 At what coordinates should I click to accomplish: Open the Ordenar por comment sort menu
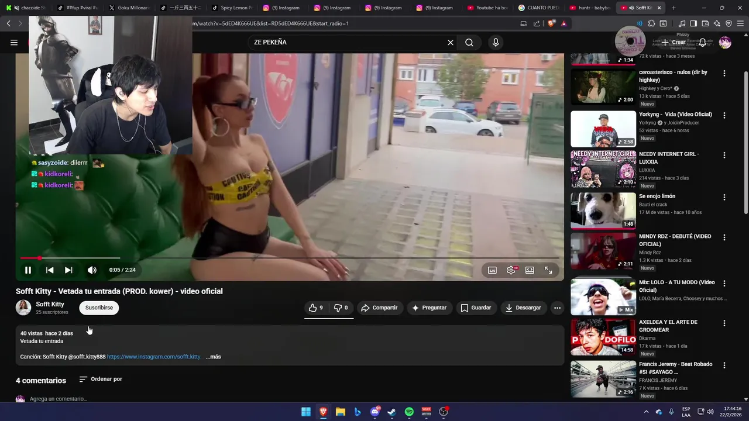coord(101,379)
